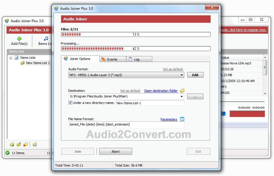Click the green plus Add File(s) icon

tap(19, 38)
